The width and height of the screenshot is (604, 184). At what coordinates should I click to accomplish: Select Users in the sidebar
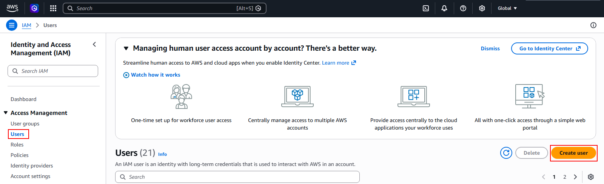coord(17,134)
